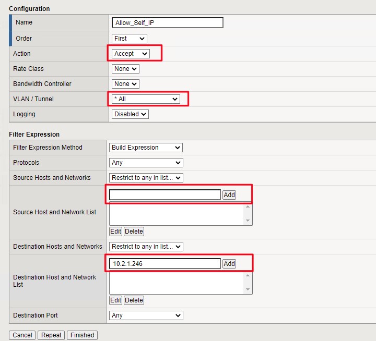Expand the Protocols dropdown
Screen dimensions: 376x341
pyautogui.click(x=146, y=163)
